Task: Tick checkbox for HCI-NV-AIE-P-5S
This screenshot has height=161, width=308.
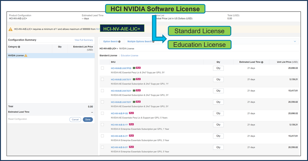Action: pyautogui.click(x=102, y=113)
